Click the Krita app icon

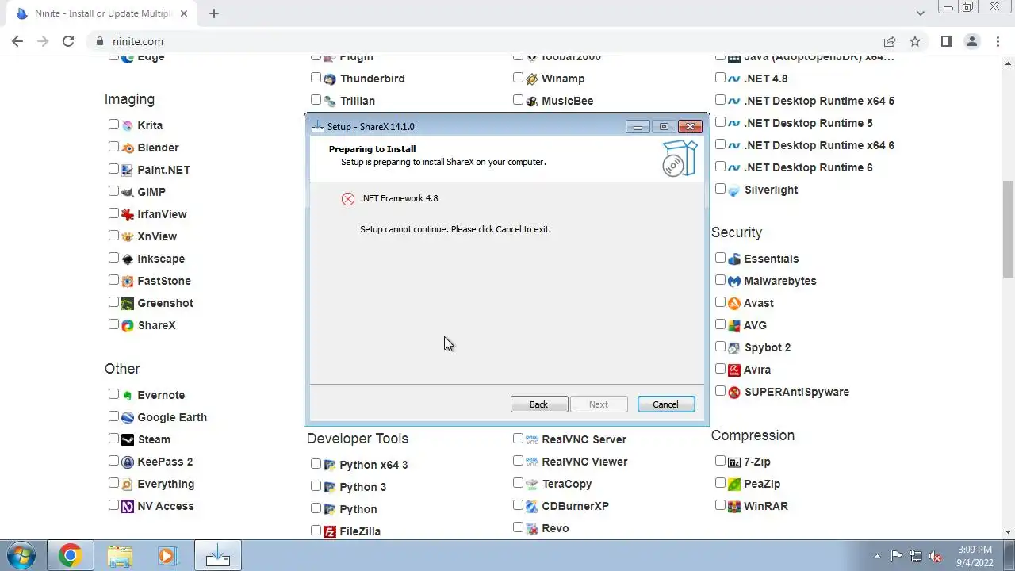click(128, 125)
